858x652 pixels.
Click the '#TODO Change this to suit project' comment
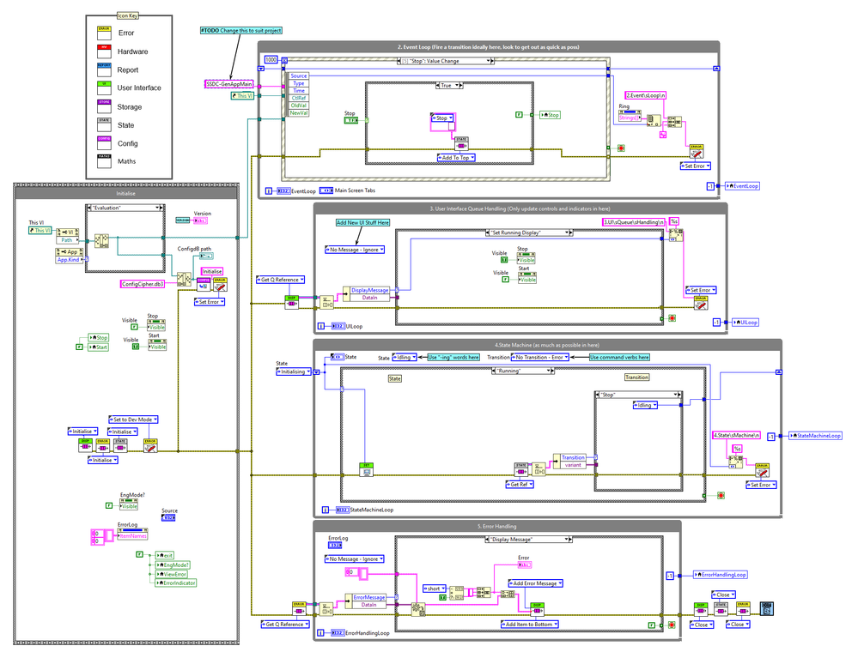point(240,30)
